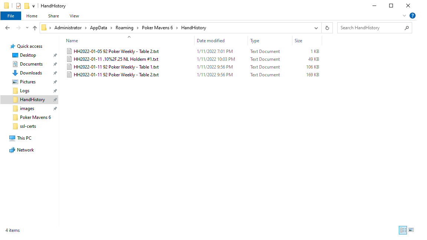Click the Properties icon in title bar
This screenshot has height=240, width=427.
(x=19, y=6)
